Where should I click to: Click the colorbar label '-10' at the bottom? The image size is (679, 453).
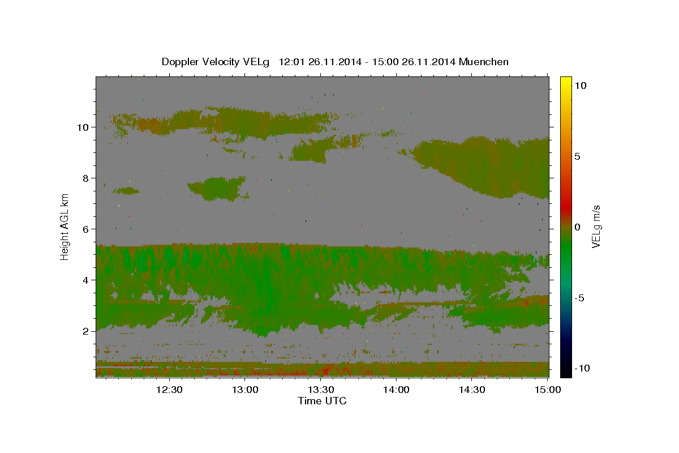(582, 368)
